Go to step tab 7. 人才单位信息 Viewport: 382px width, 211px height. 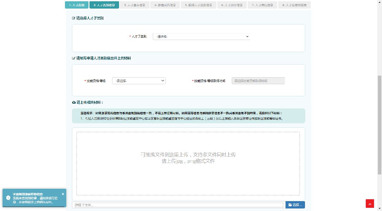[262, 5]
